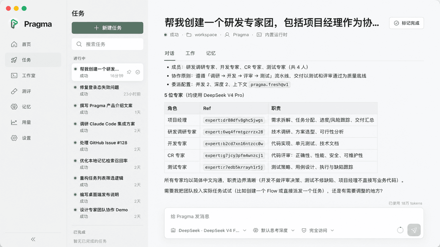
Task: Click the workspace folder icon
Action: 189,35
